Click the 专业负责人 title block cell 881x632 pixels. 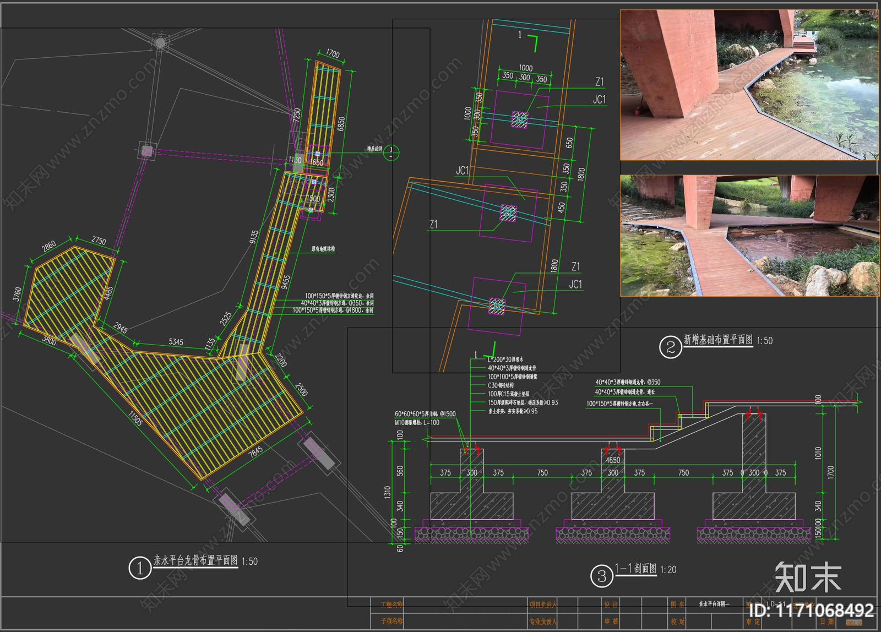pyautogui.click(x=543, y=622)
